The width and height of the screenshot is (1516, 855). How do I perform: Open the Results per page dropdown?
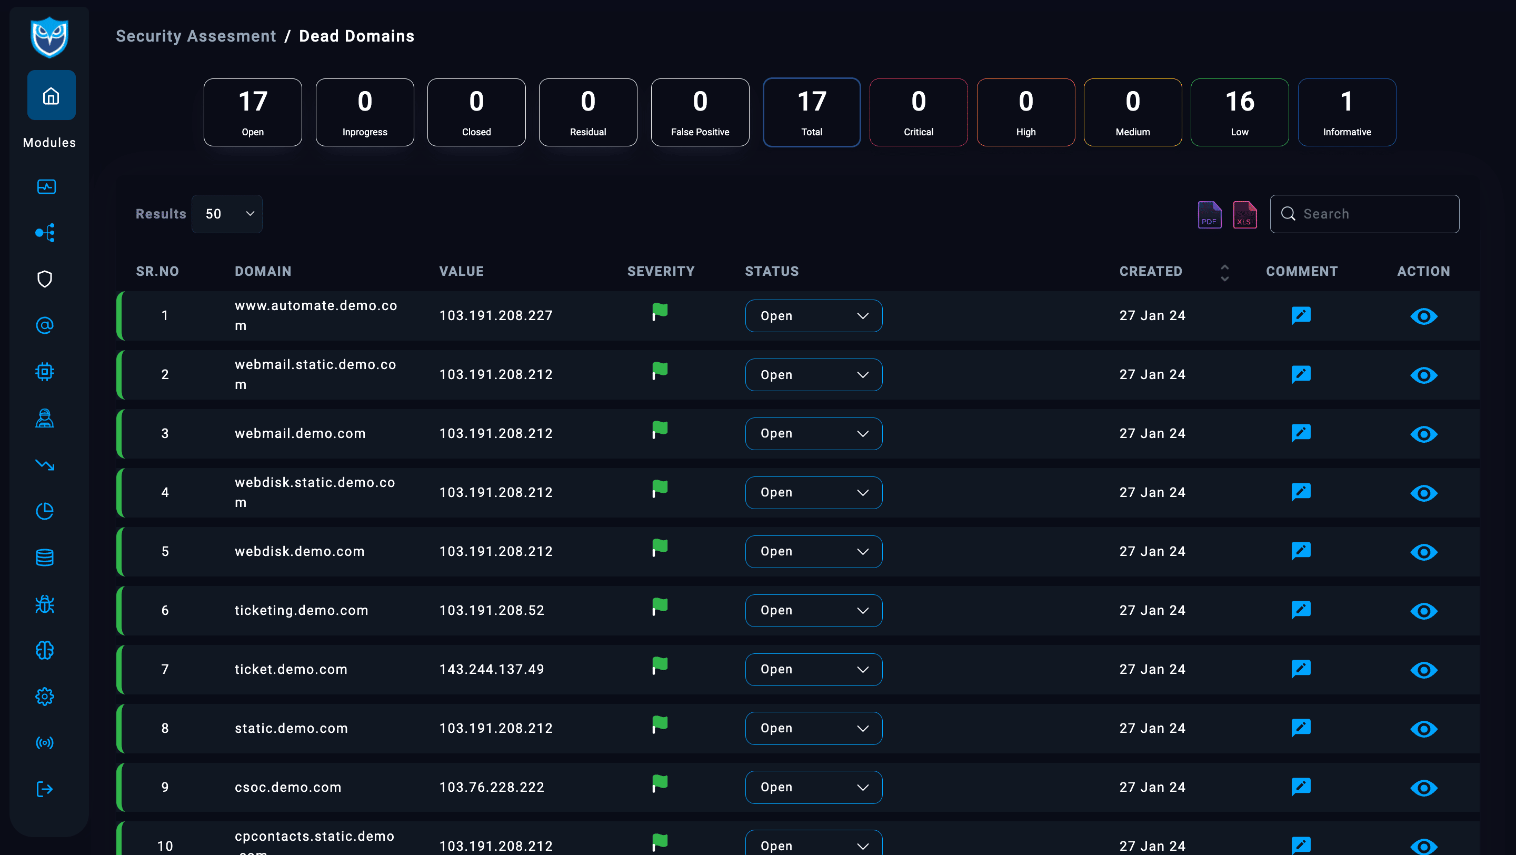pyautogui.click(x=227, y=214)
